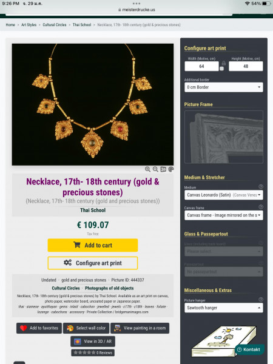The width and height of the screenshot is (273, 364).
Task: Open Thai School breadcrumb link
Action: (82, 25)
